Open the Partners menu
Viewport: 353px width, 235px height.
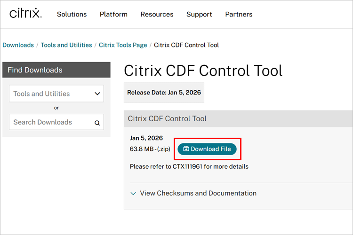coord(239,15)
